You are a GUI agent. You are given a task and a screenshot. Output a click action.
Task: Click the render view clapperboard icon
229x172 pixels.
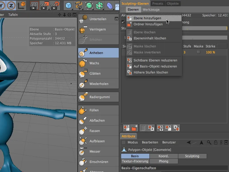point(34,5)
